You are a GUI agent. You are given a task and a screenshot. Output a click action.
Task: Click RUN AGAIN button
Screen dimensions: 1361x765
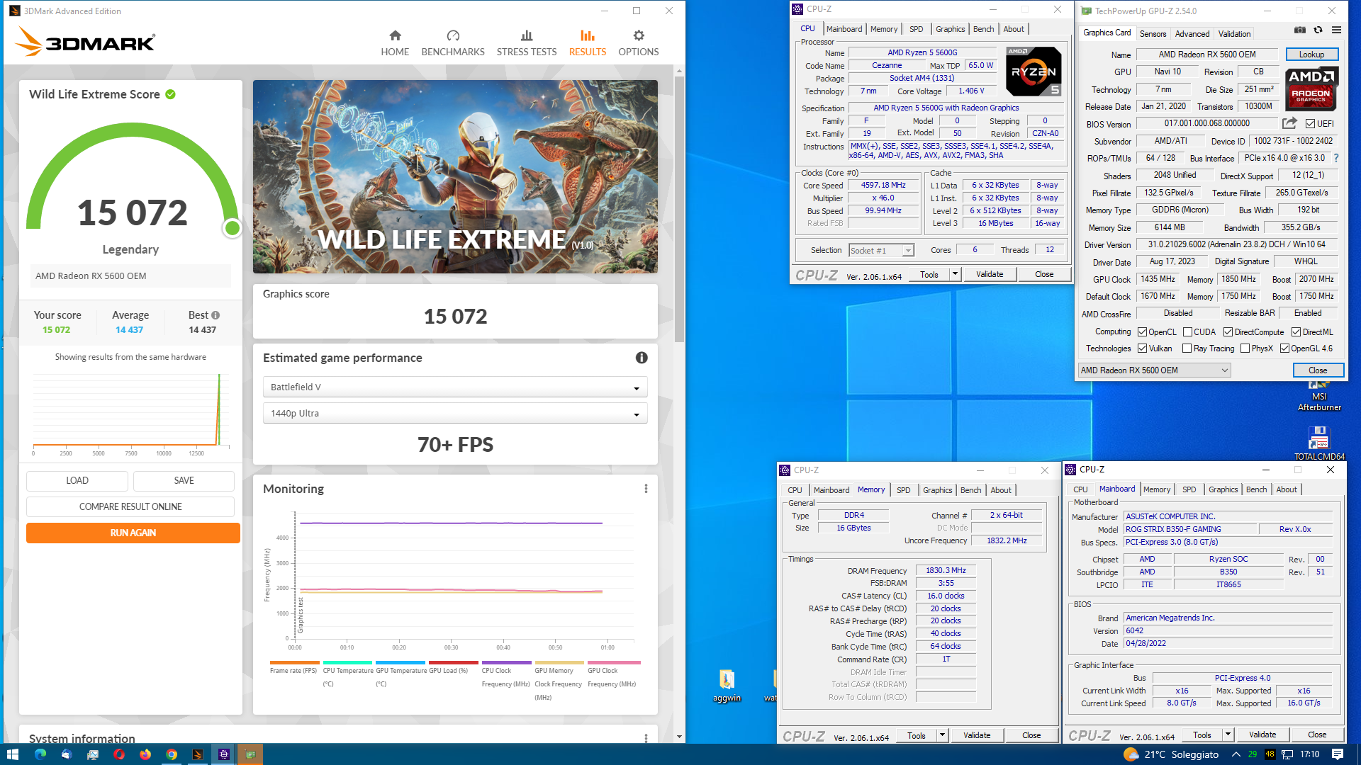point(133,533)
